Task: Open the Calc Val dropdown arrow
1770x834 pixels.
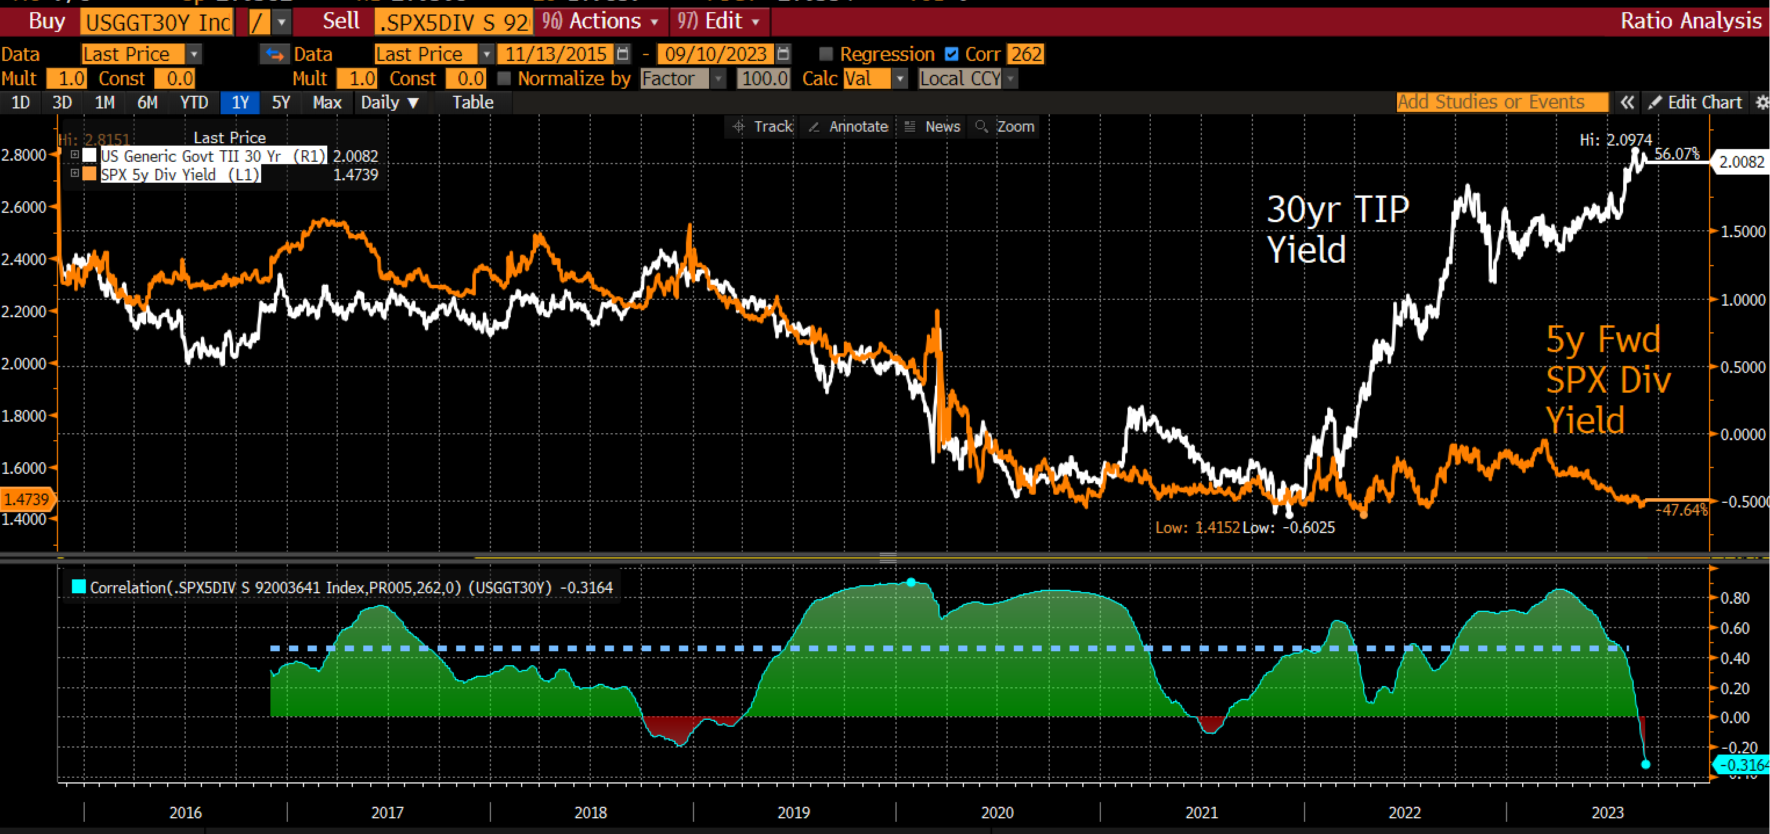Action: tap(900, 79)
